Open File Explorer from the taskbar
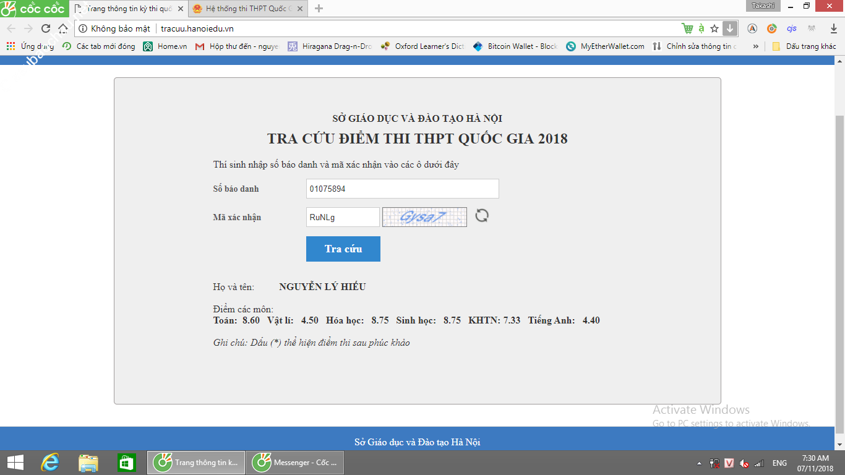 [x=88, y=463]
